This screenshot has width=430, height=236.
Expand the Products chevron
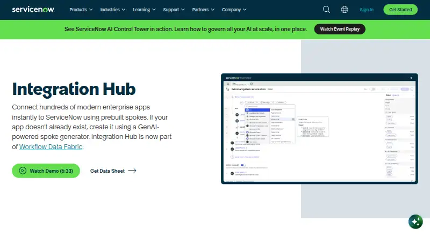pos(91,10)
